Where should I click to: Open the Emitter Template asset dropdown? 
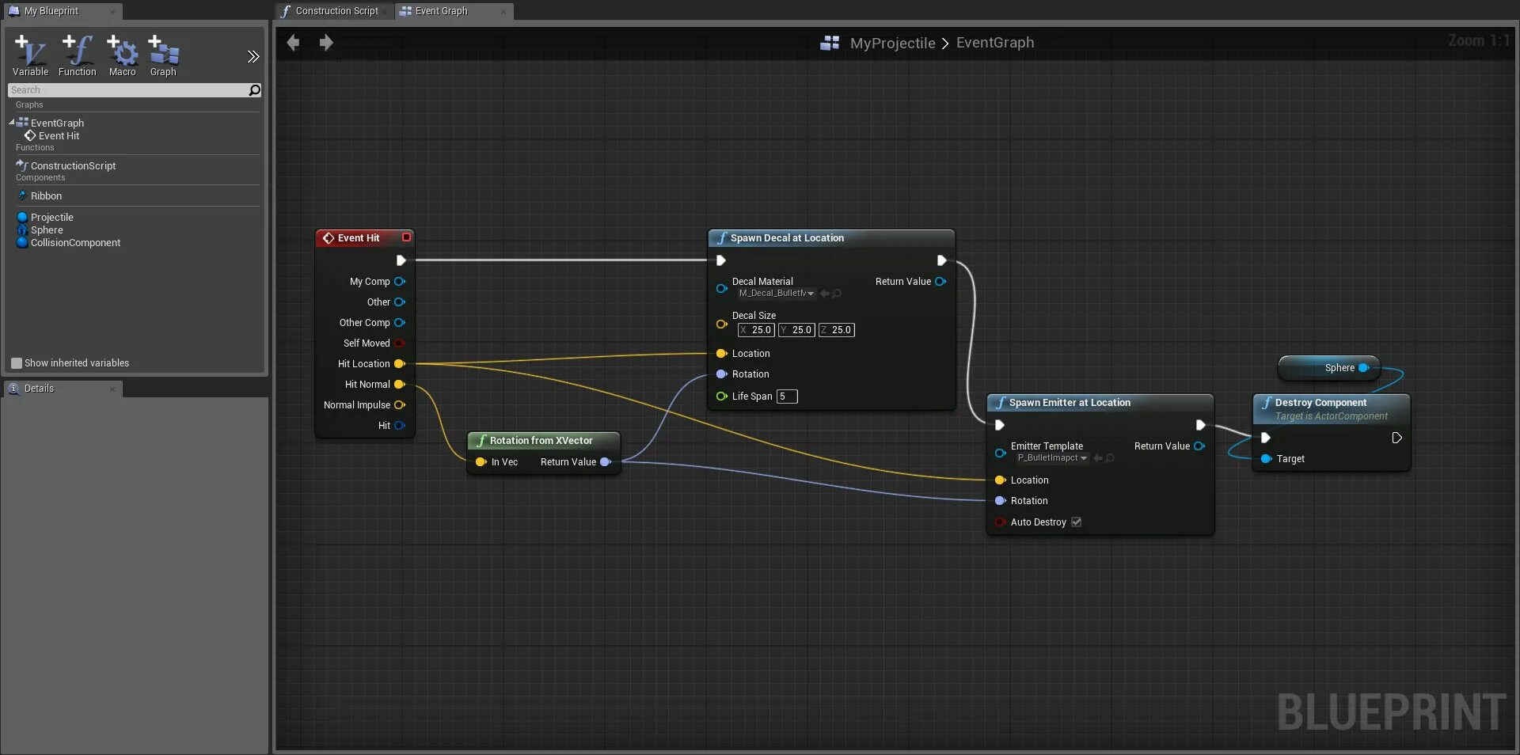point(1052,458)
